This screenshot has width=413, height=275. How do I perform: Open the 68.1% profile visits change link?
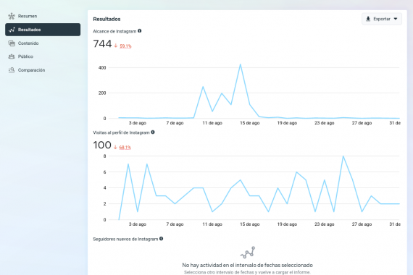coord(125,148)
